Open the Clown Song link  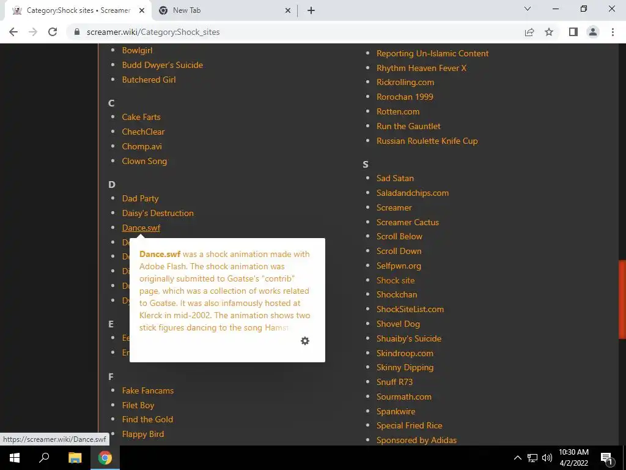[144, 161]
